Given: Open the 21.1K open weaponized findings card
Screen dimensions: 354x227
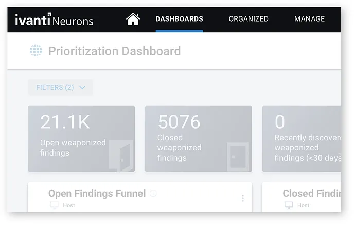Looking at the screenshot, I should [x=81, y=139].
